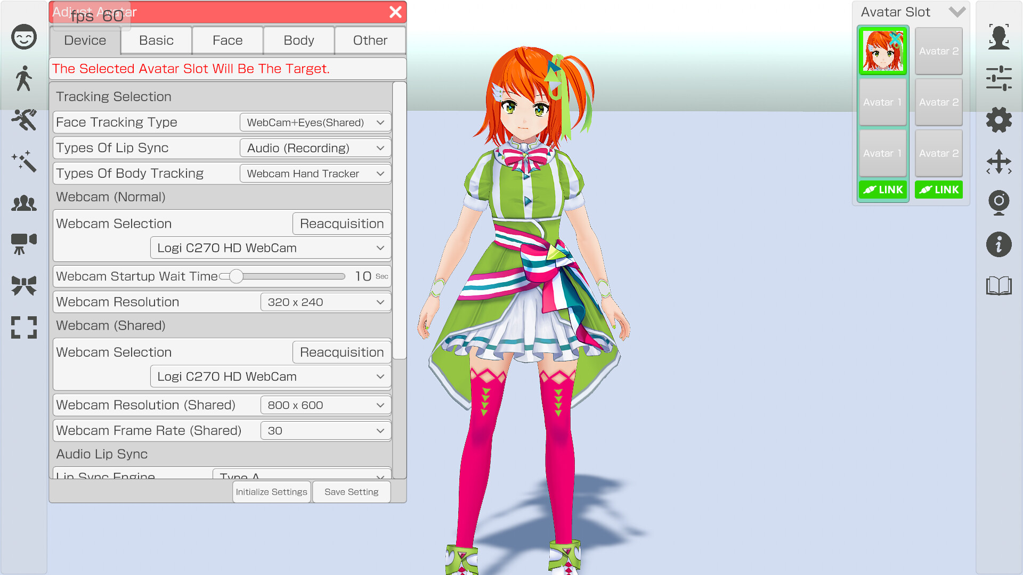This screenshot has width=1023, height=575.
Task: Expand the Webcam Resolution dropdown
Action: (325, 302)
